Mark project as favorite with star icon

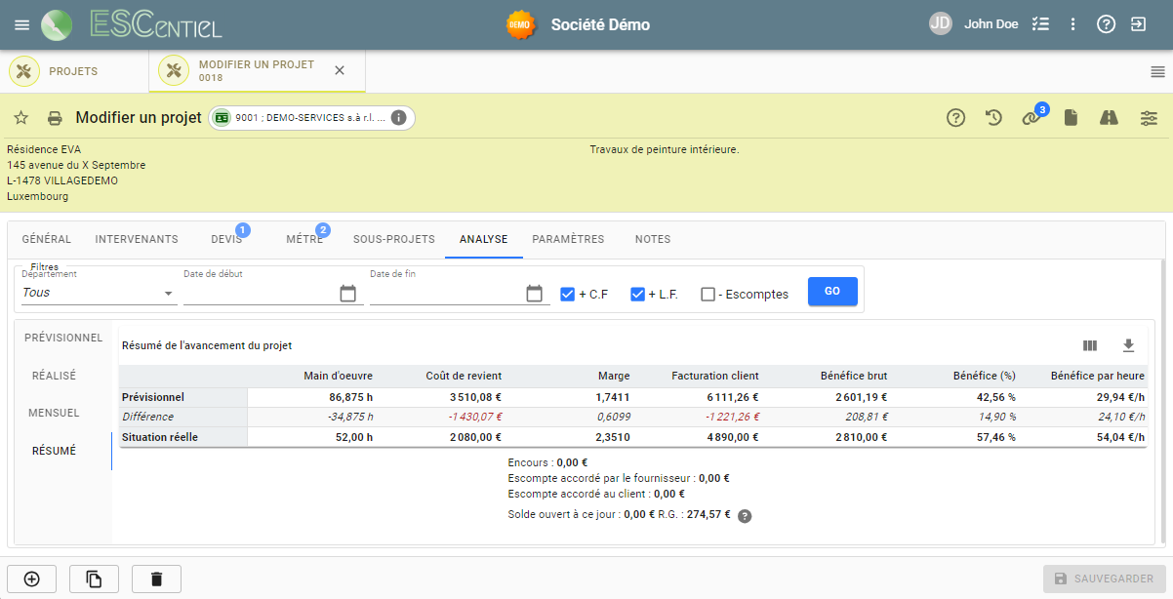point(20,118)
